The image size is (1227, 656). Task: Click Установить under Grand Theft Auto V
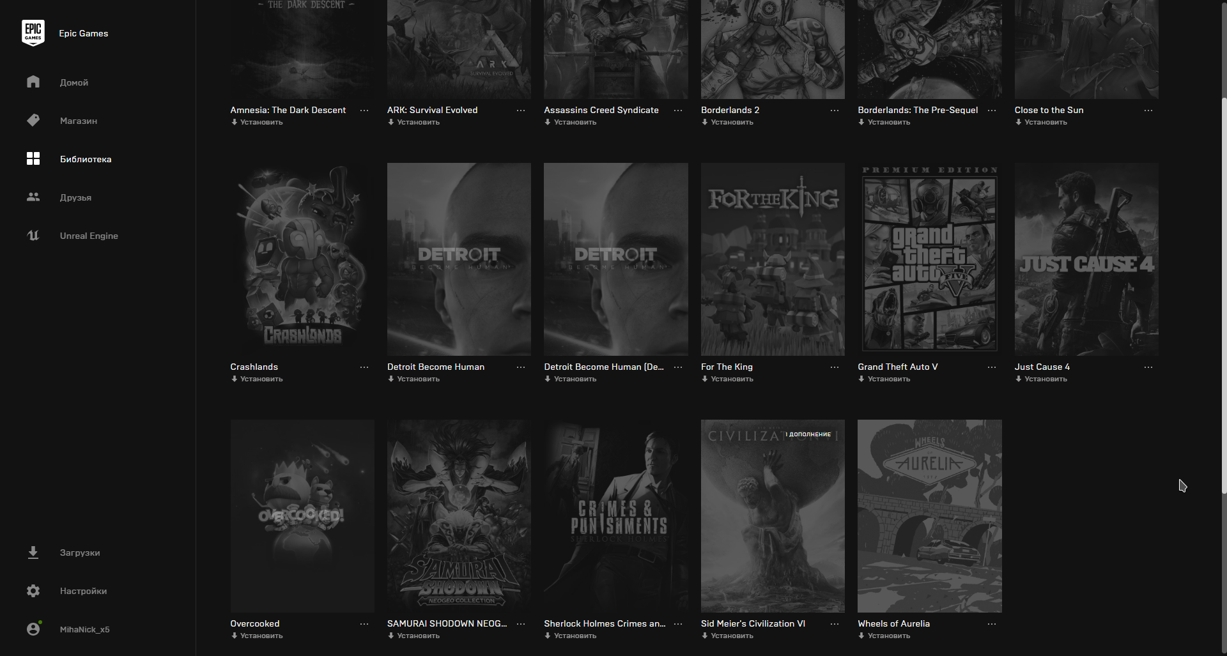click(884, 379)
